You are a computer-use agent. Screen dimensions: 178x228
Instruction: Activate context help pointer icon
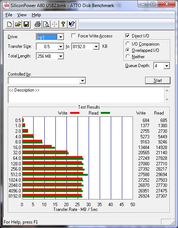(x=72, y=24)
